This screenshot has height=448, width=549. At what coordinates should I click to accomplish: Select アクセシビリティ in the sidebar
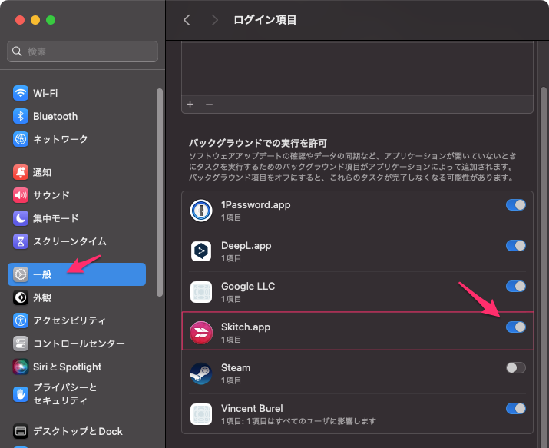[x=69, y=320]
